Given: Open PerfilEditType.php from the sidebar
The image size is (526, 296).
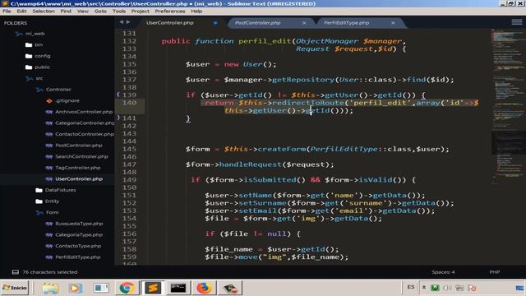Looking at the screenshot, I should click(x=78, y=257).
